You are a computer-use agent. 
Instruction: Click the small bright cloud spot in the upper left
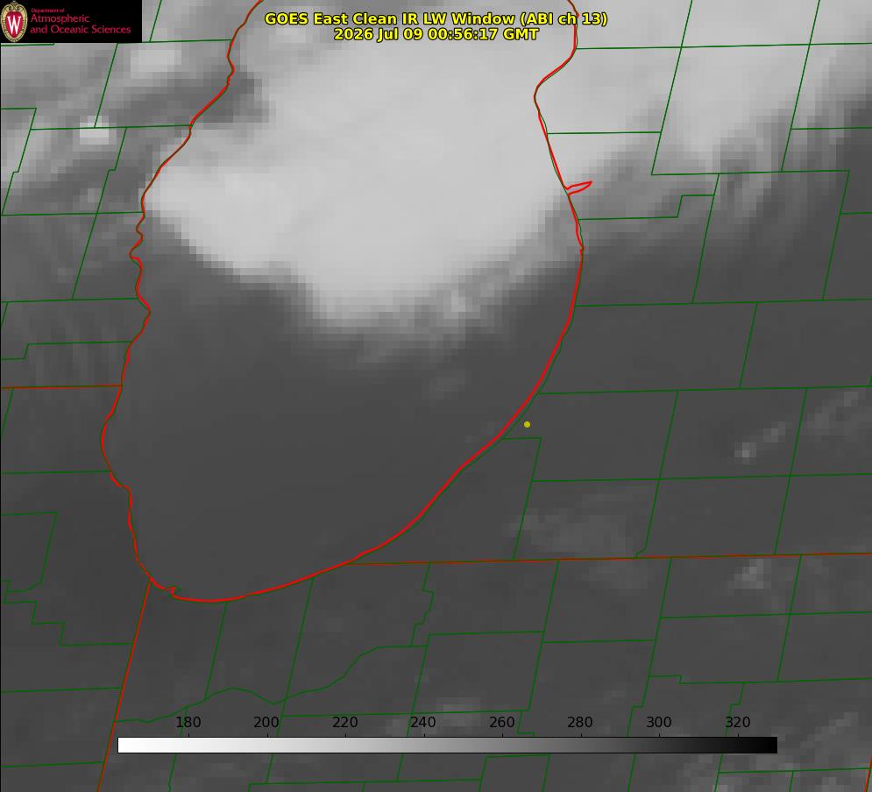[x=94, y=132]
